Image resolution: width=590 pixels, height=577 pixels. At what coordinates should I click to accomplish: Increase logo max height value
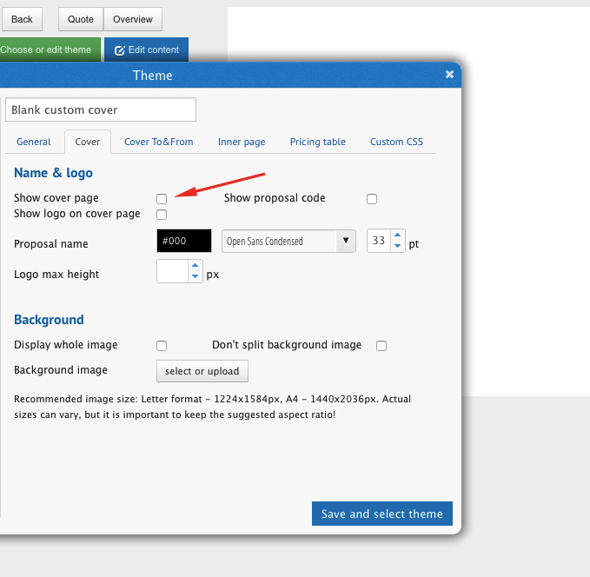[196, 267]
